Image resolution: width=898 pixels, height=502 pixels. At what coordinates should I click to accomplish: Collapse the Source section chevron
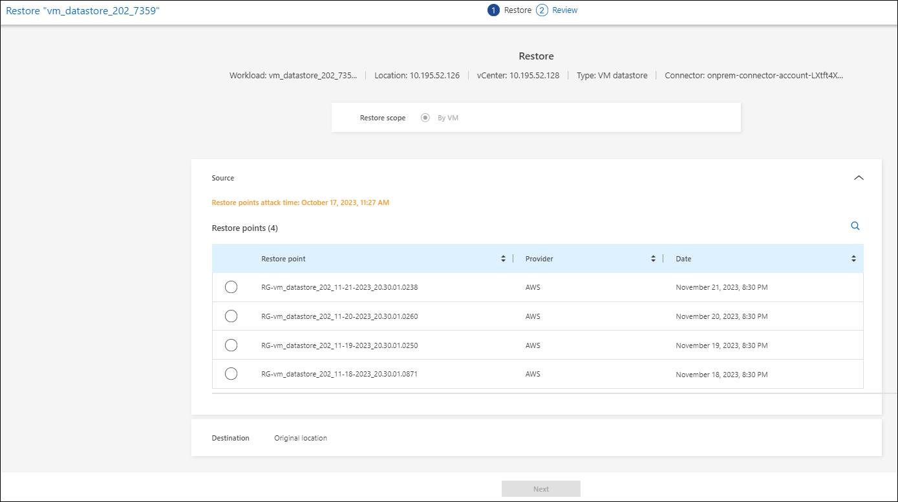859,178
